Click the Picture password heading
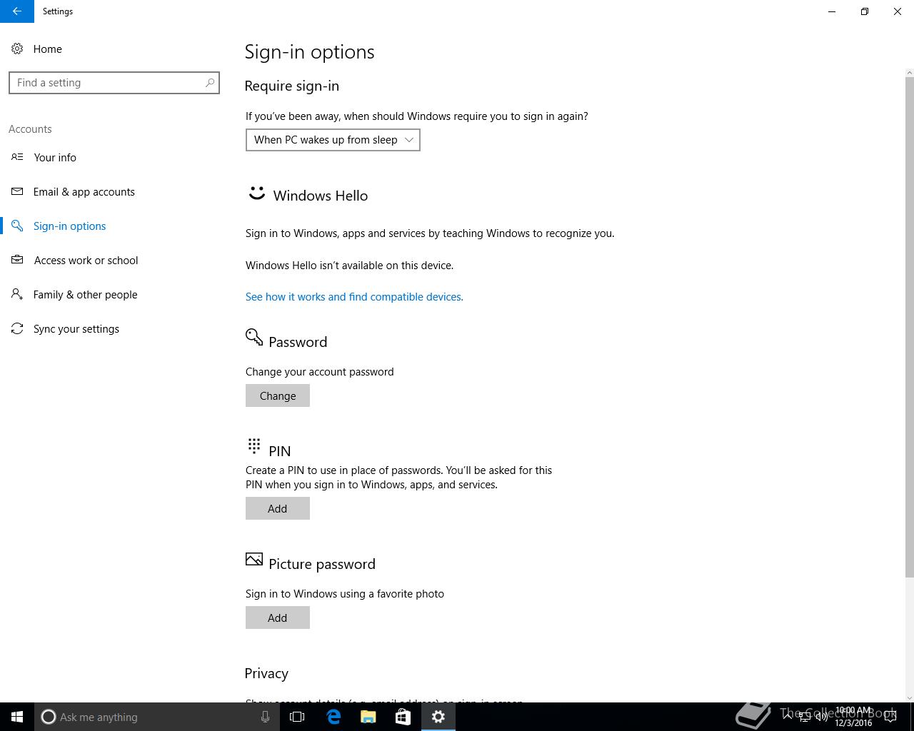 (322, 564)
